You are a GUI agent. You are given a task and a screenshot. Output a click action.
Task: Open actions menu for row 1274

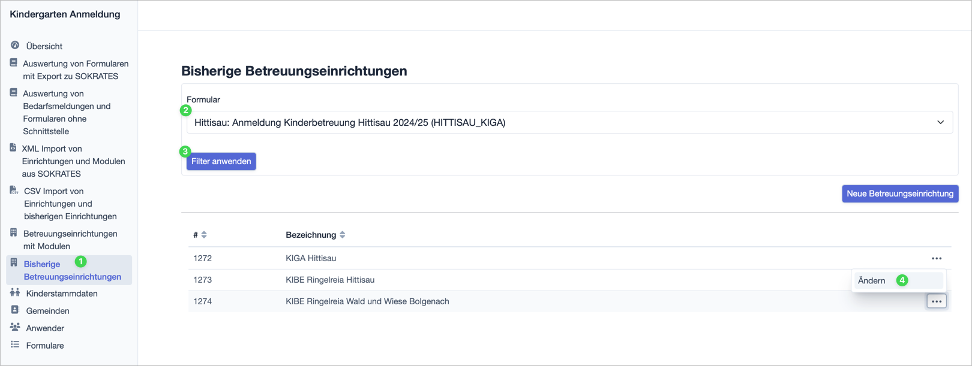click(936, 301)
